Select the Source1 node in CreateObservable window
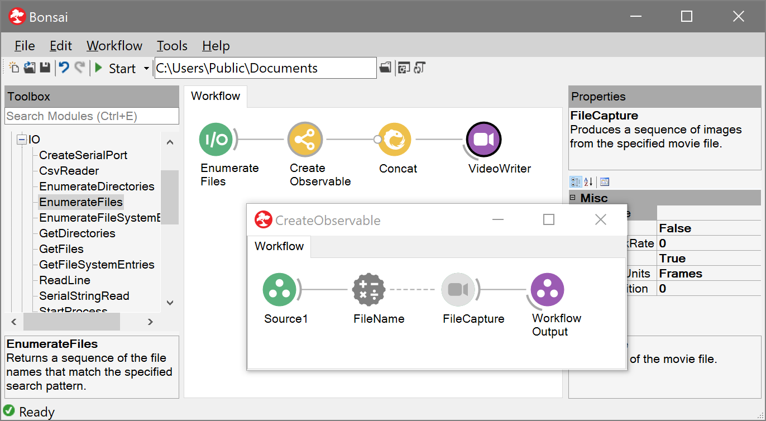Image resolution: width=766 pixels, height=421 pixels. pyautogui.click(x=280, y=290)
